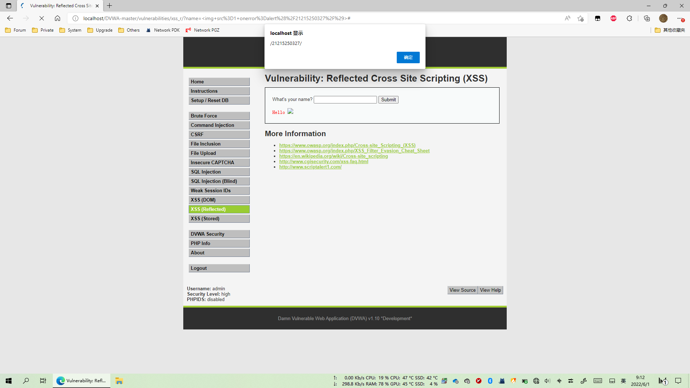
Task: Open the scriptalert1.com link
Action: [310, 167]
